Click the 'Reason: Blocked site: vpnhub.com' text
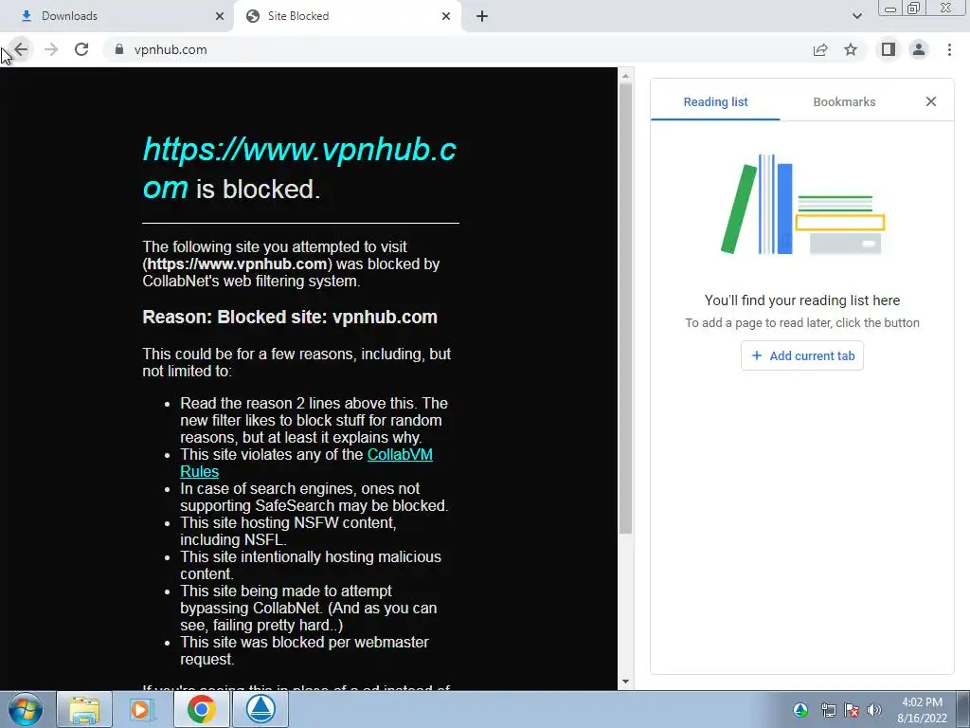The height and width of the screenshot is (728, 970). [290, 317]
